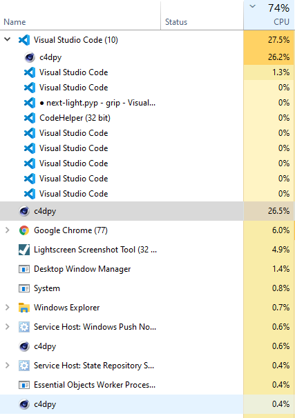This screenshot has width=295, height=418.
Task: Click the next-light.pyp process icon
Action: coord(30,103)
